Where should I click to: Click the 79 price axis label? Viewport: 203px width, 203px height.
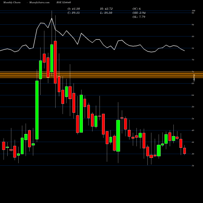click(x=193, y=60)
